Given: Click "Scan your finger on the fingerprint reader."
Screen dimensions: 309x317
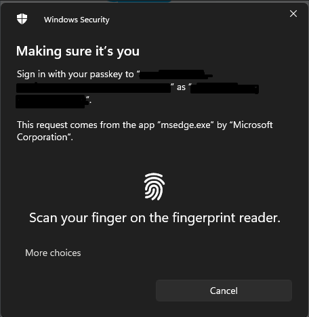Looking at the screenshot, I should tap(154, 218).
